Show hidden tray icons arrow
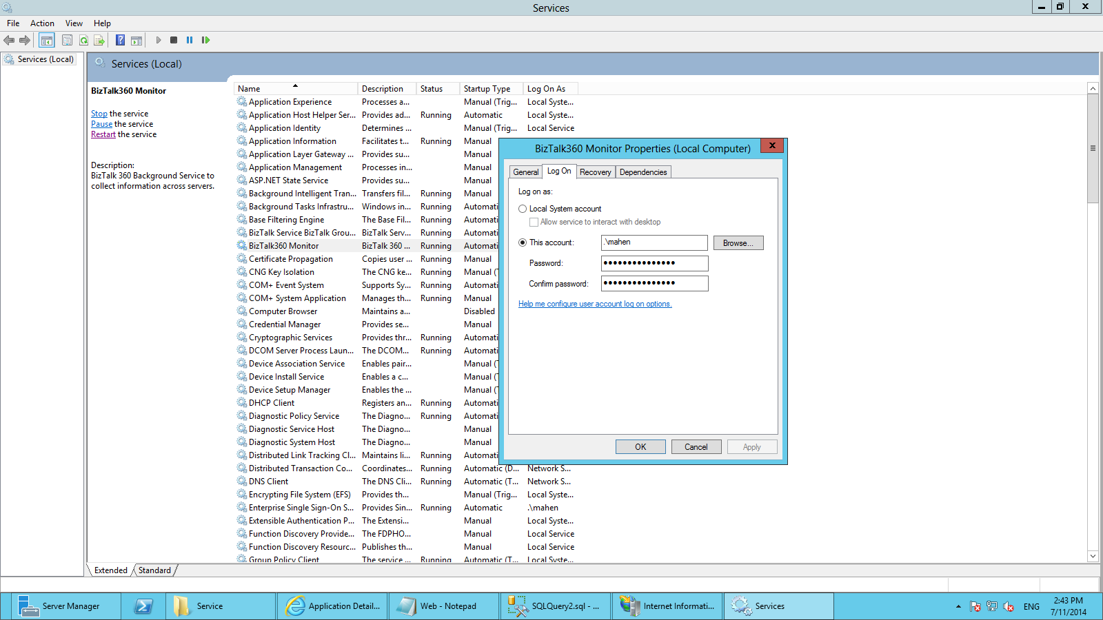 click(x=958, y=606)
